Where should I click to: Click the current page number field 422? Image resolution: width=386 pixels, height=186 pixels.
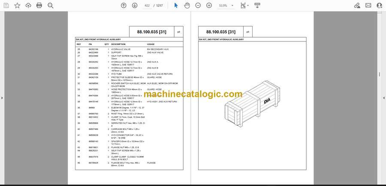[147, 6]
